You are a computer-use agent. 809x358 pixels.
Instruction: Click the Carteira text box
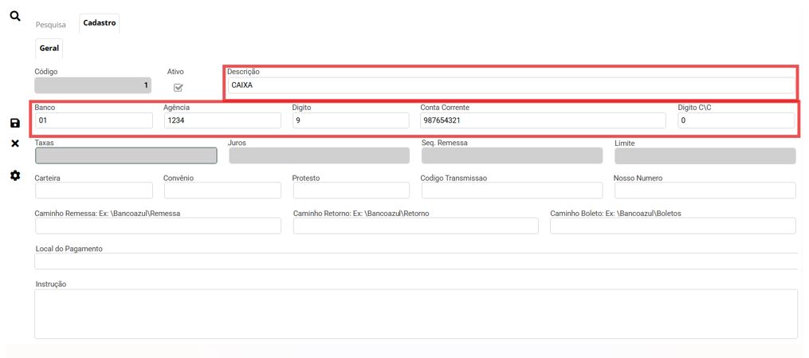(x=93, y=191)
